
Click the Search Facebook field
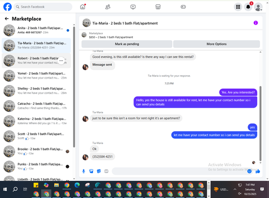coord(43,7)
